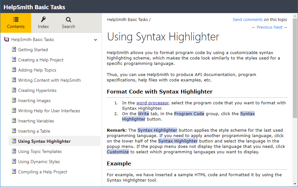Click the highlighted Program Code term

coord(189,114)
